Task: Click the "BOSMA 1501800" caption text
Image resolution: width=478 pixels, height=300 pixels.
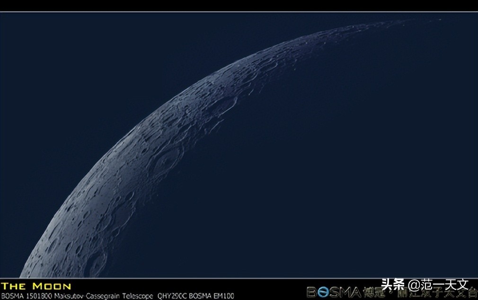Action: [27, 296]
